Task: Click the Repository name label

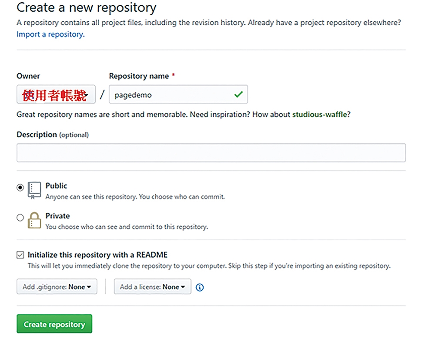Action: coord(139,76)
